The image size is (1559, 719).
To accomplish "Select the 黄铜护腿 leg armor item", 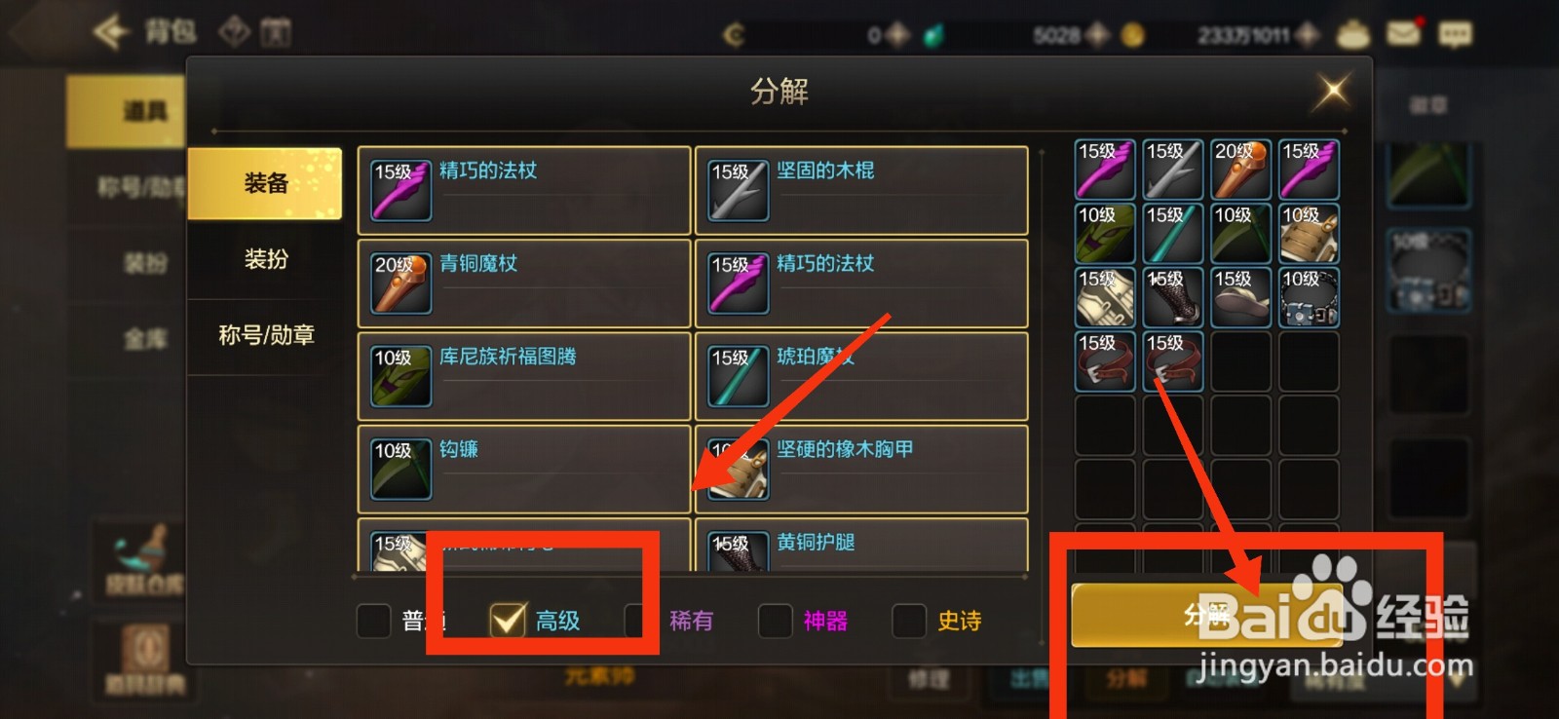I will pos(861,545).
